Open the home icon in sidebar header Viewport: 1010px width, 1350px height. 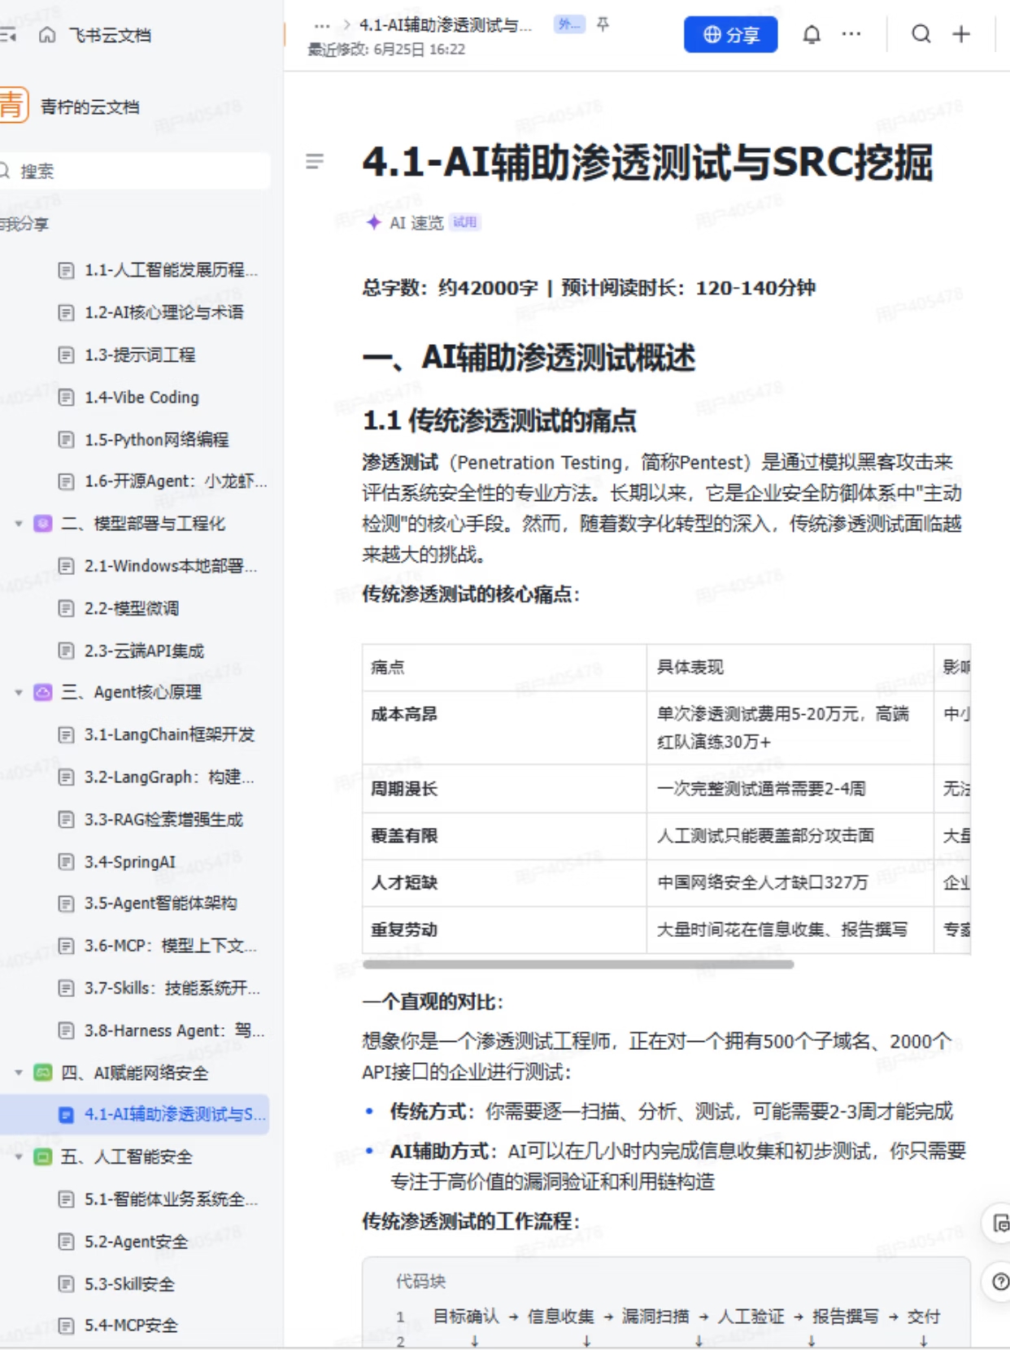(47, 35)
